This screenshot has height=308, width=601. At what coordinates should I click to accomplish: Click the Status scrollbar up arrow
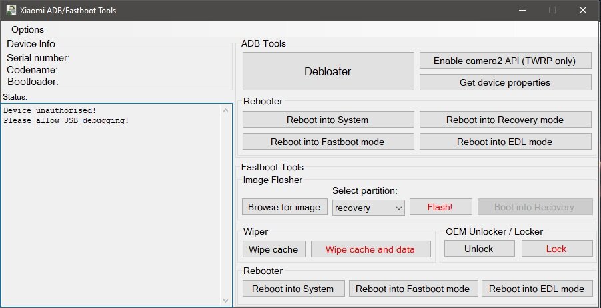(225, 110)
